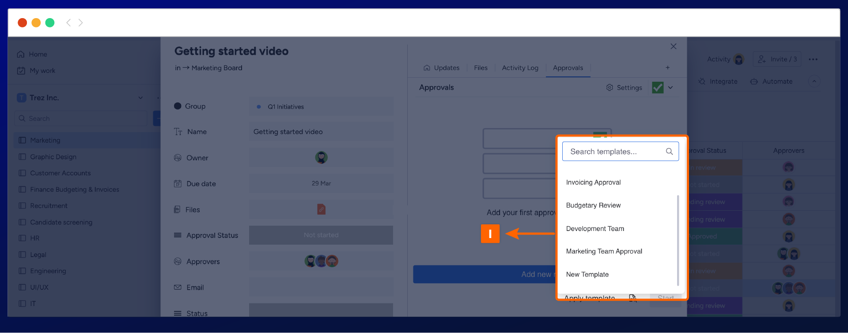Image resolution: width=848 pixels, height=333 pixels.
Task: Open Settings gear in Approvals panel
Action: 609,87
